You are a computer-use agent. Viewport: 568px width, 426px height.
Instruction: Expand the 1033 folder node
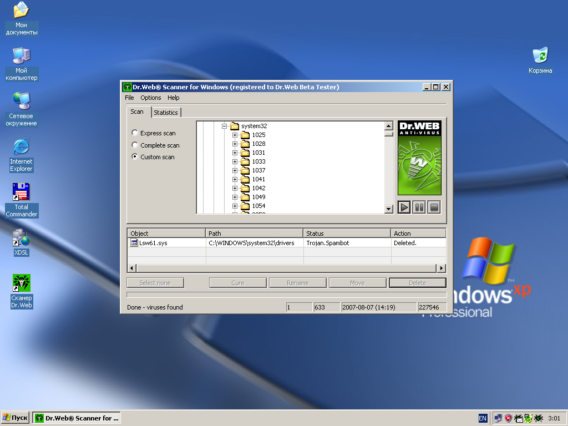[235, 161]
